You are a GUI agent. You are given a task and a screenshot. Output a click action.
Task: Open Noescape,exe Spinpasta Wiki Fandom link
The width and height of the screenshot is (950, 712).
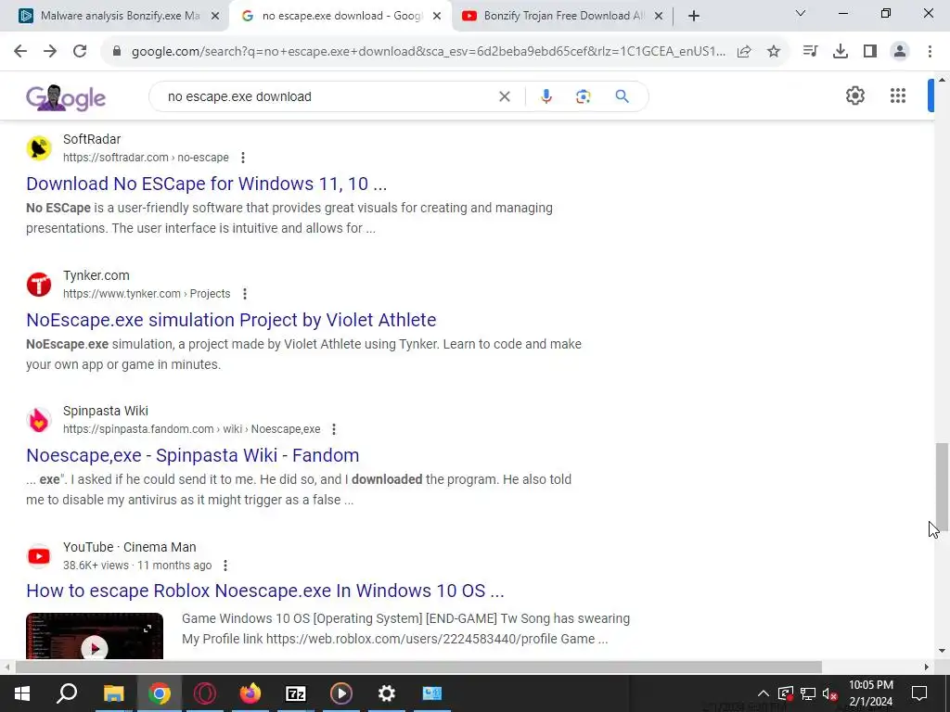[193, 455]
